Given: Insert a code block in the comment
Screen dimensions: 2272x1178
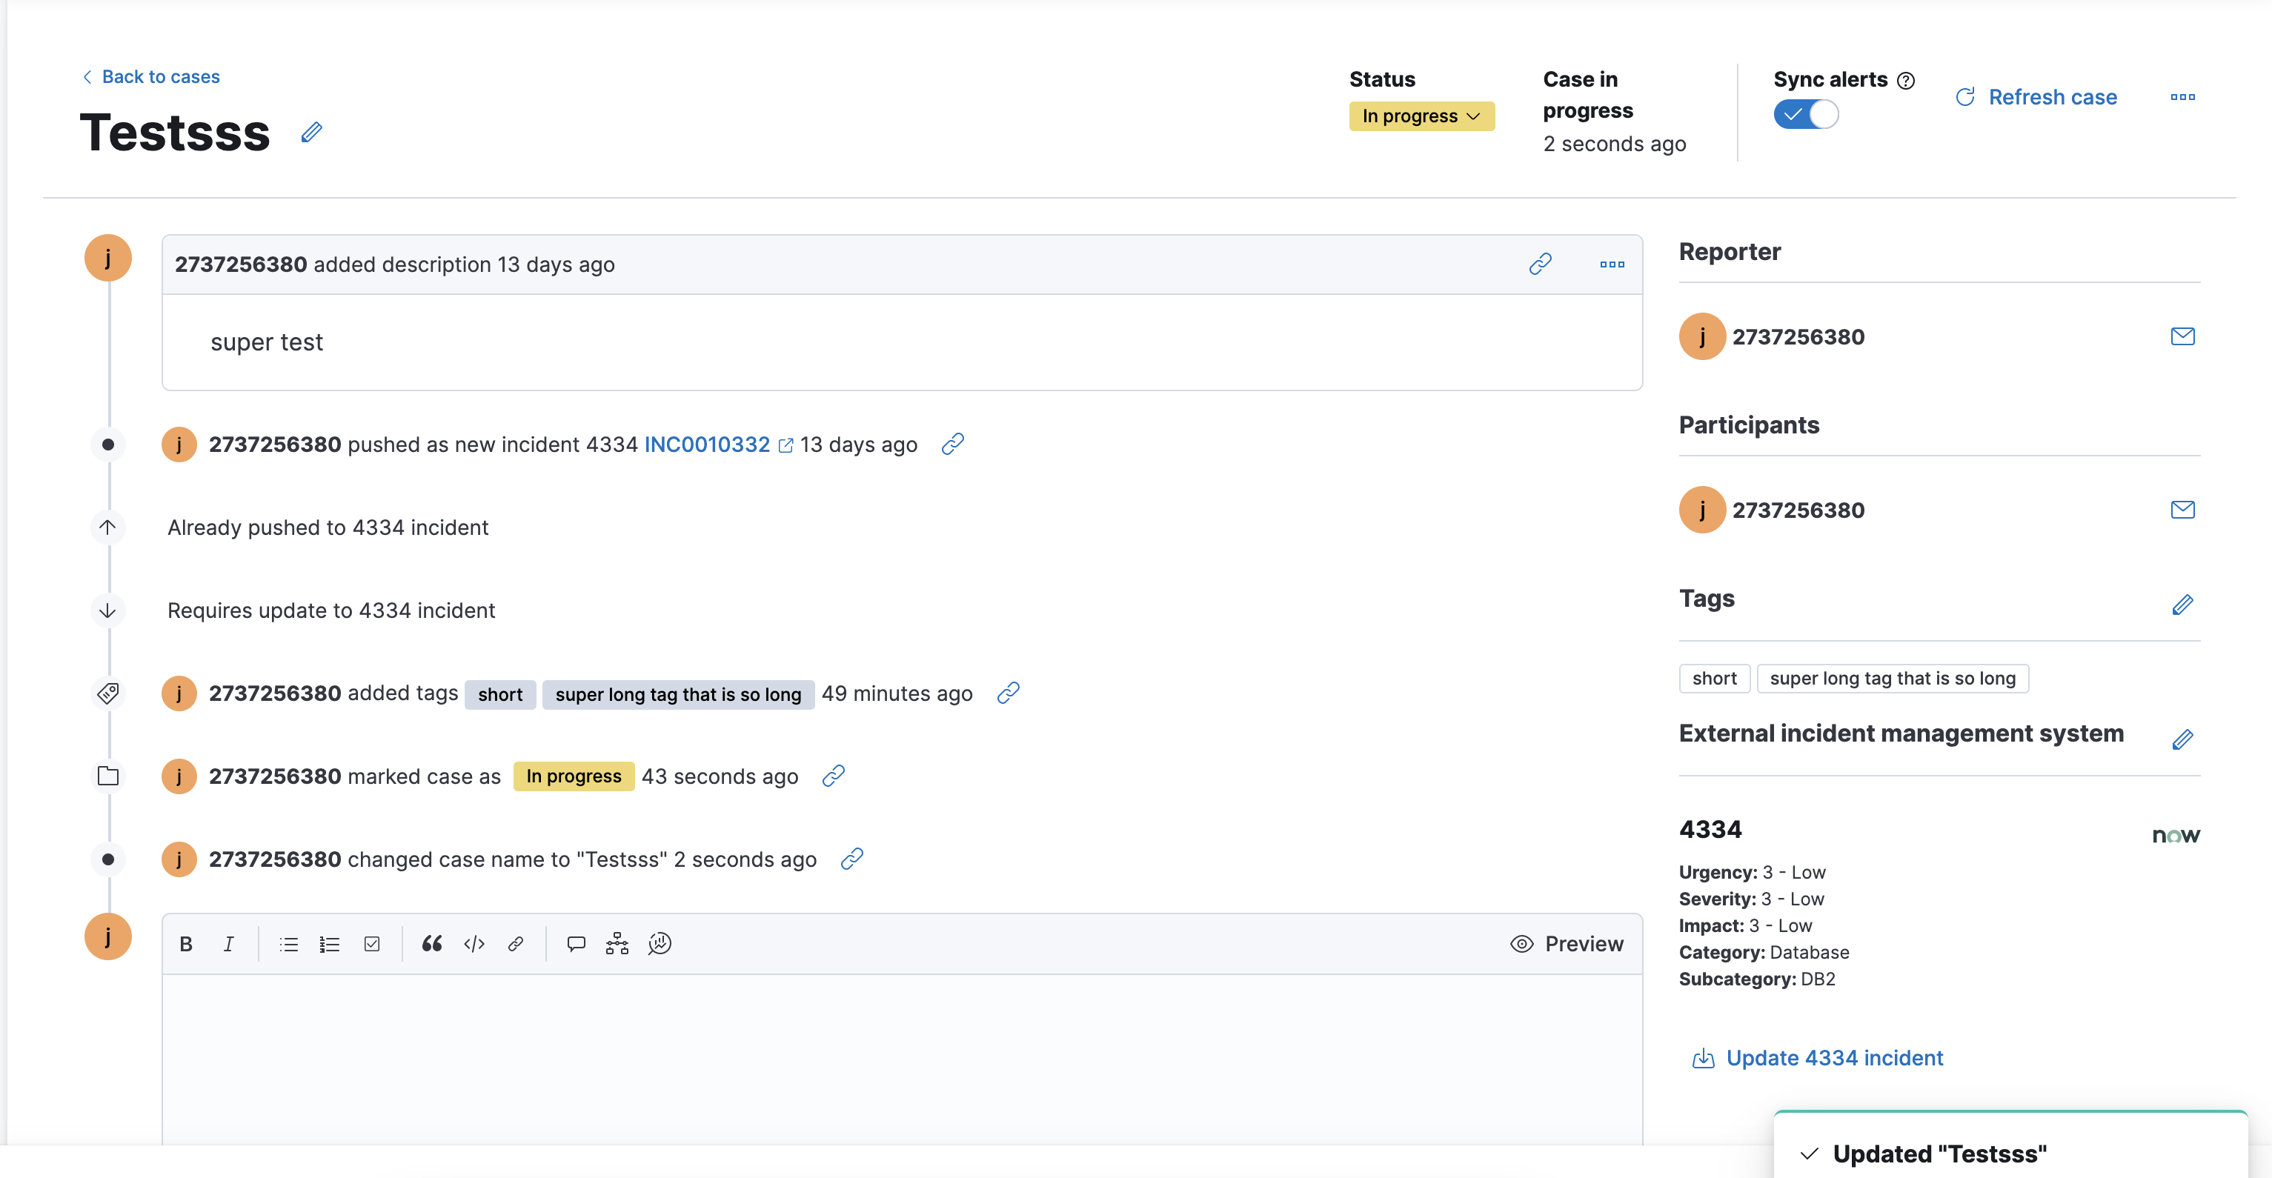Looking at the screenshot, I should tap(474, 943).
